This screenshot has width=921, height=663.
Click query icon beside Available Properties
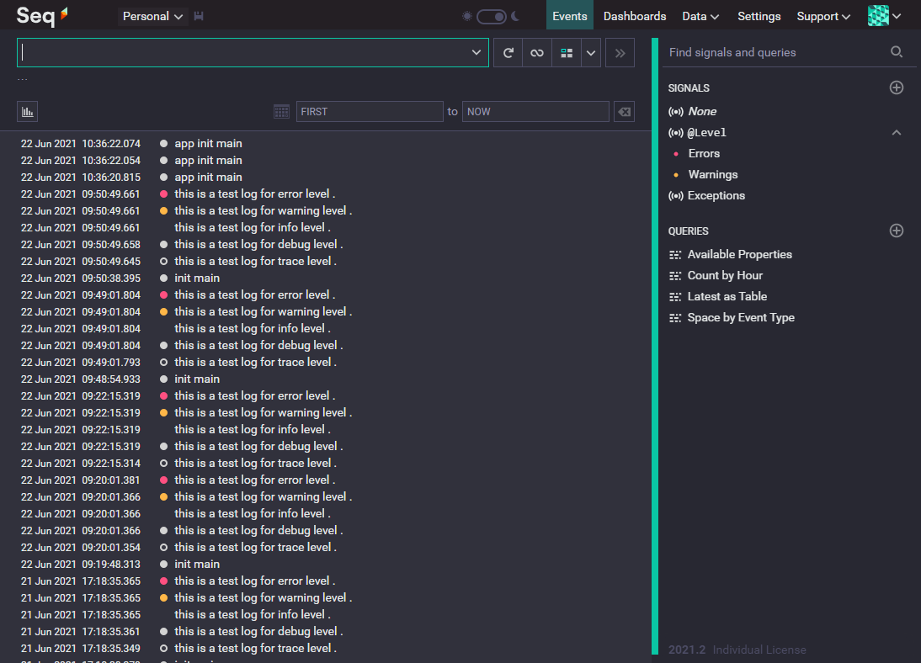675,255
